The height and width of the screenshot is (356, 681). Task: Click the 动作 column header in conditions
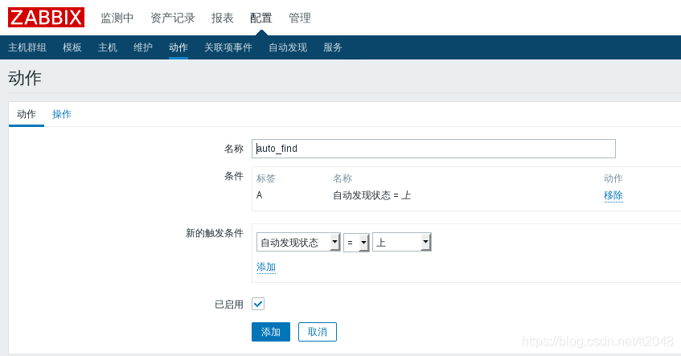click(613, 178)
